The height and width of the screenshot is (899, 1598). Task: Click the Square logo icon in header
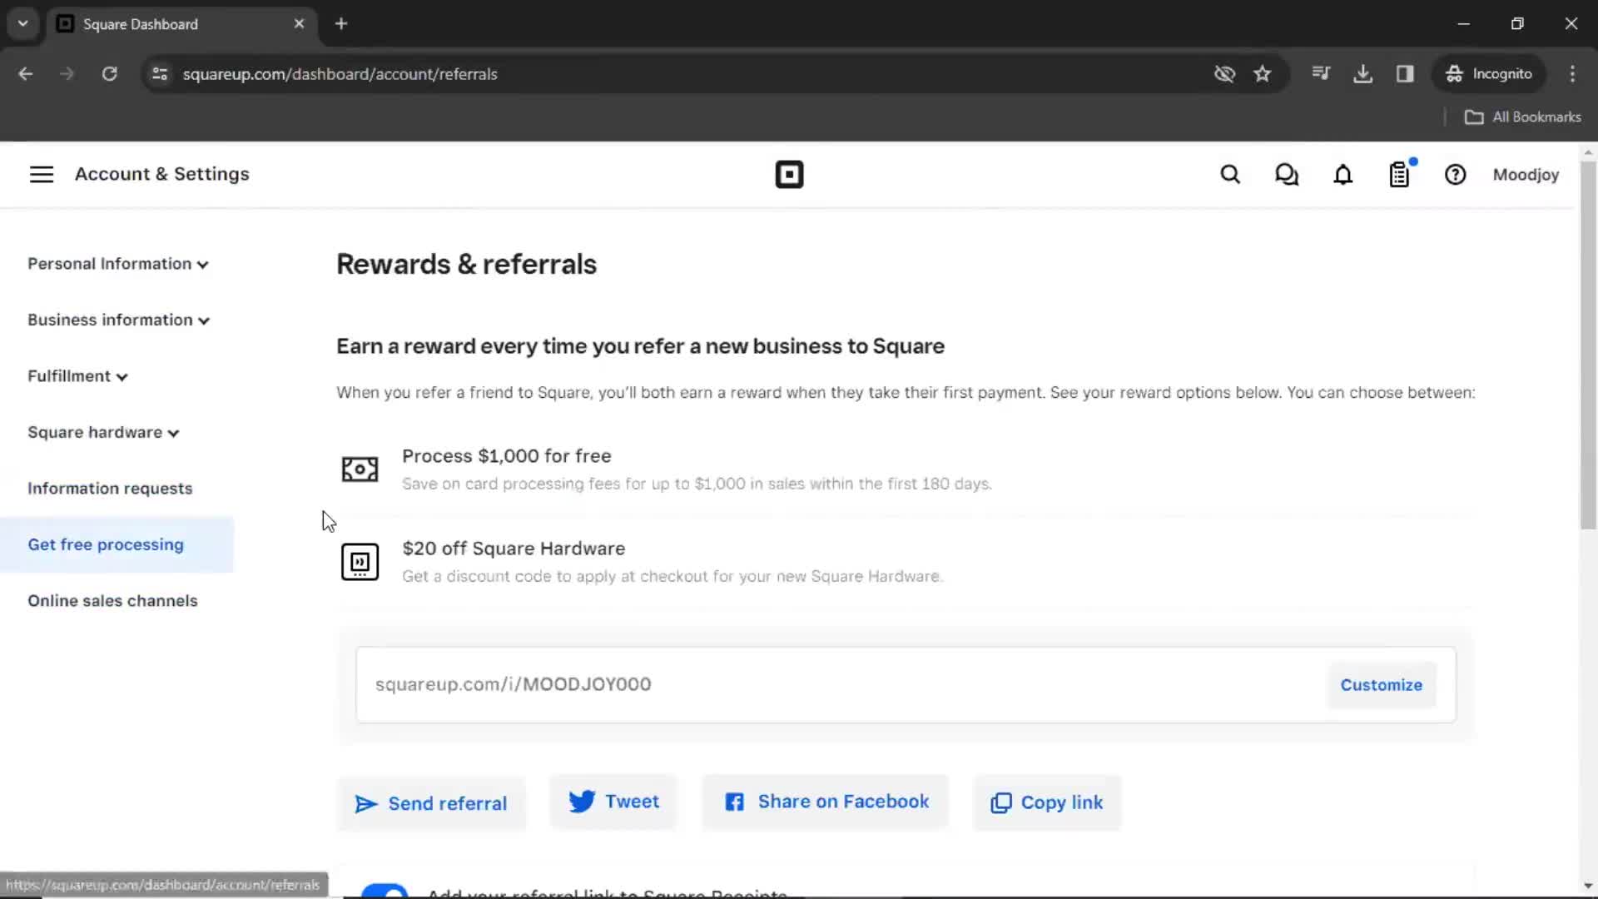coord(788,173)
